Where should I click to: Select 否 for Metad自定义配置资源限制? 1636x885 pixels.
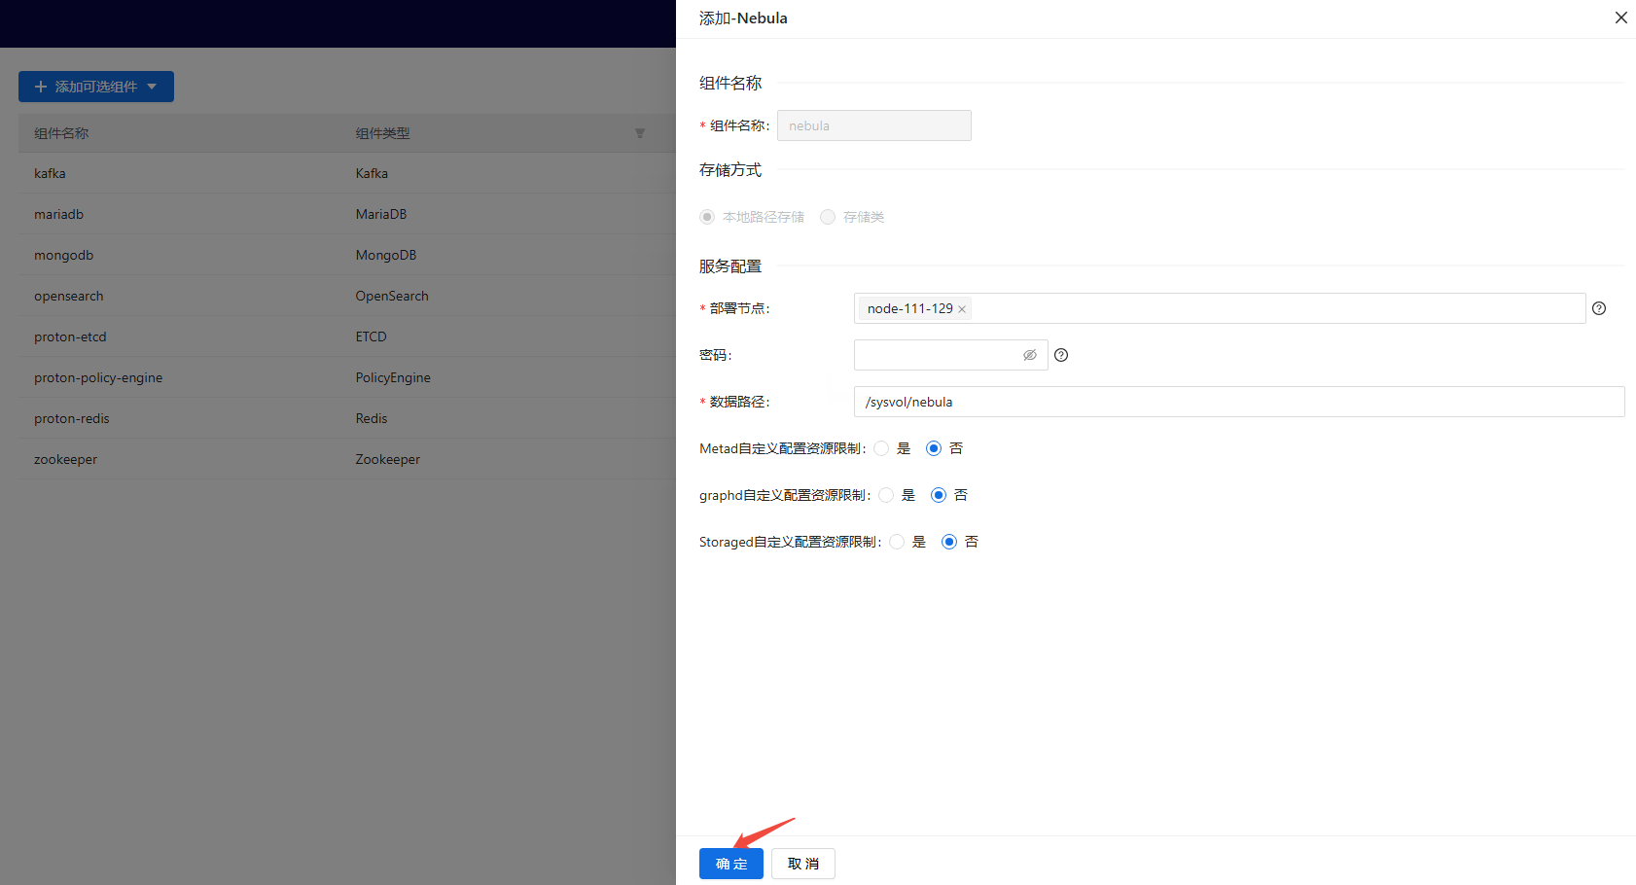[x=934, y=448]
